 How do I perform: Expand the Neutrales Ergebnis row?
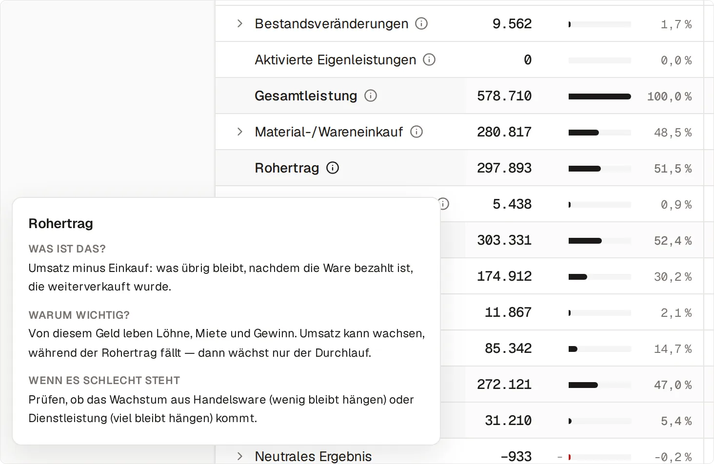tap(239, 456)
